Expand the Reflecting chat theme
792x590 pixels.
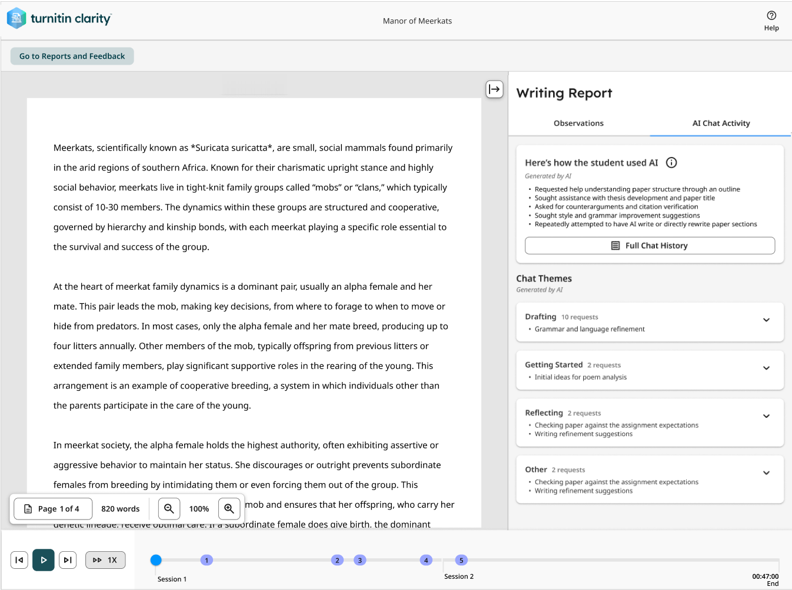766,416
